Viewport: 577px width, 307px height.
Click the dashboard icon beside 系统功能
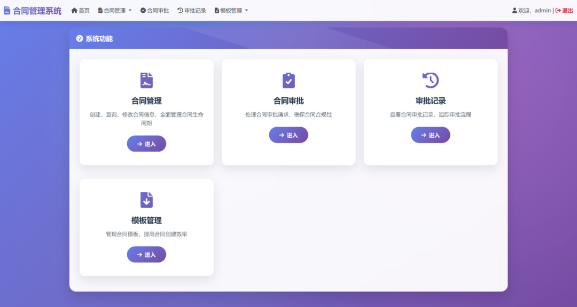coord(80,38)
